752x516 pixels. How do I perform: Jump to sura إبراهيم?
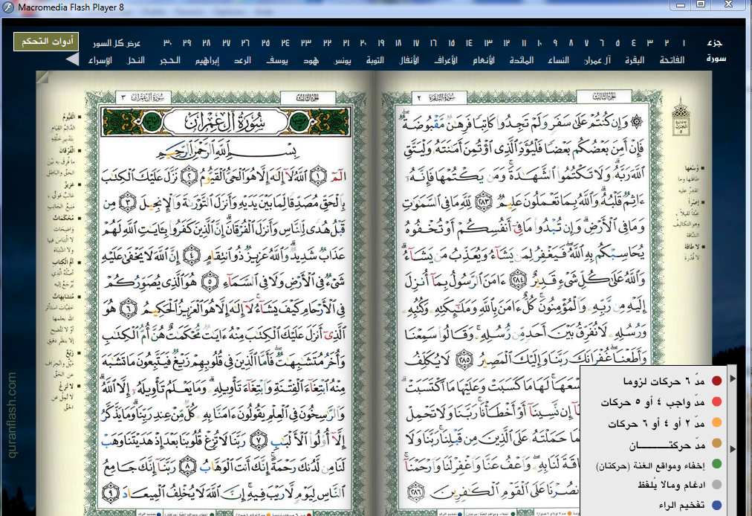207,60
